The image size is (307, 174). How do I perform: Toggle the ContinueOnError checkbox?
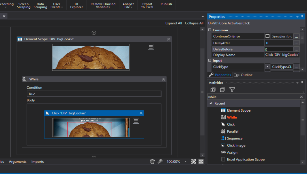coord(267,36)
